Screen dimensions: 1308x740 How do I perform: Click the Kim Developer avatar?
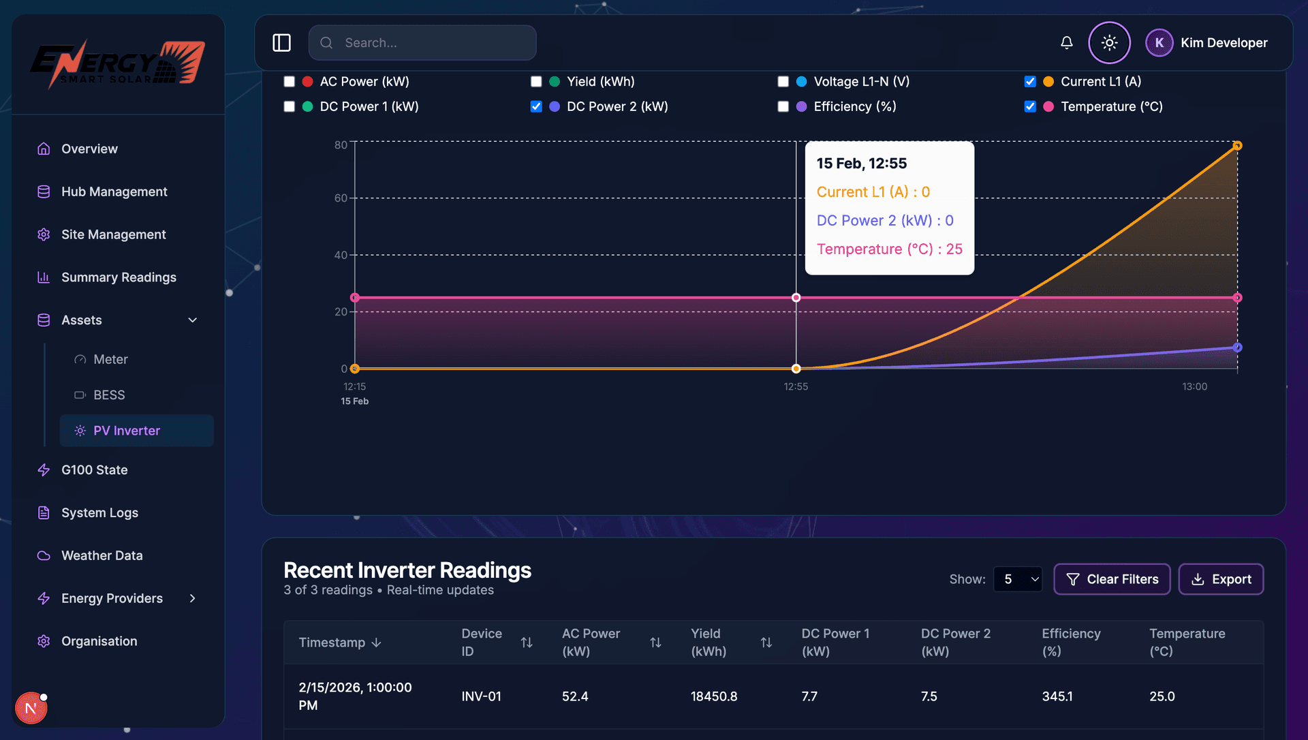tap(1159, 43)
